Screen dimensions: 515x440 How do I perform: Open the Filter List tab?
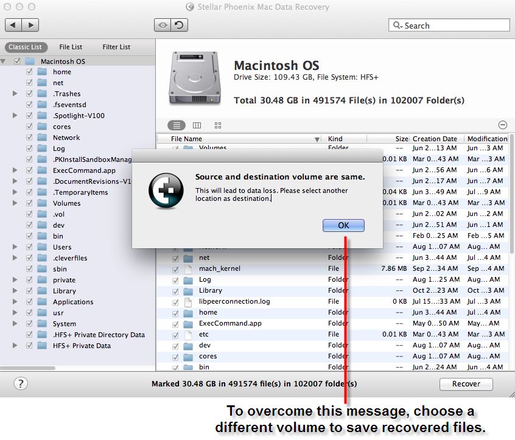[x=116, y=47]
